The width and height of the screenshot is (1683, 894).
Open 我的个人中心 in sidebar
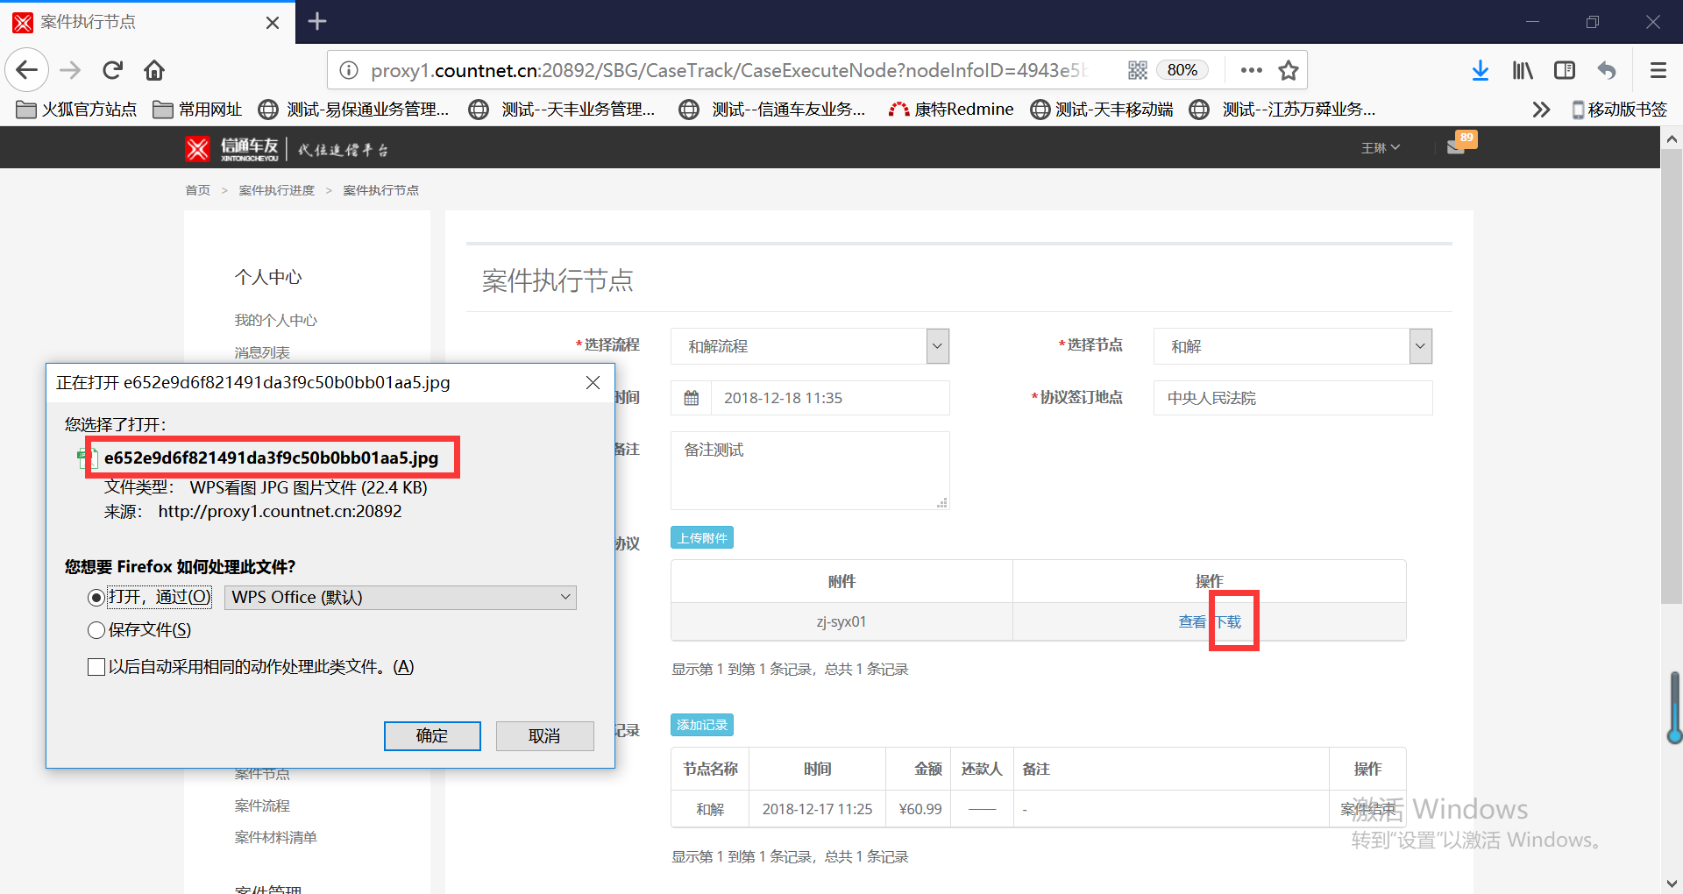click(275, 320)
